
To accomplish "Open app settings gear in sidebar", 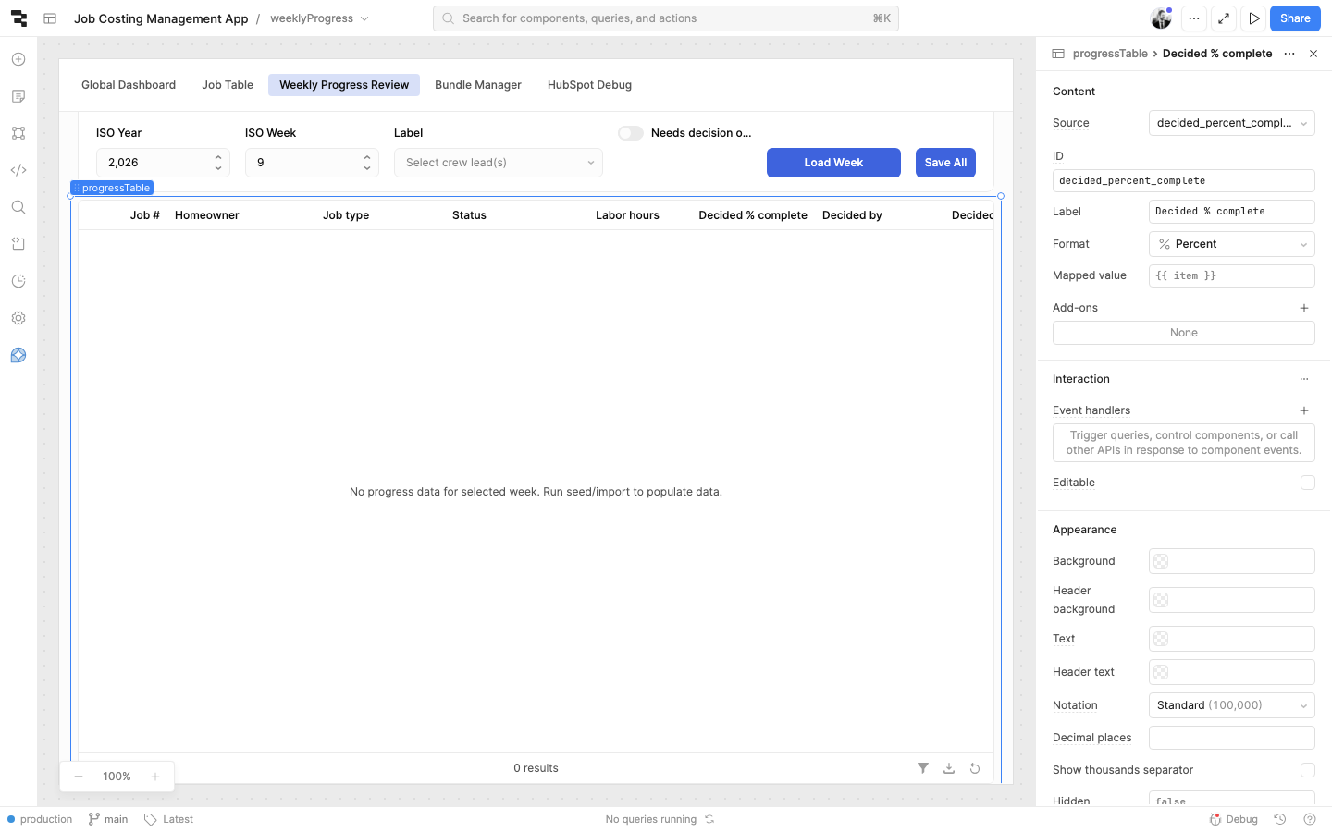I will point(18,318).
